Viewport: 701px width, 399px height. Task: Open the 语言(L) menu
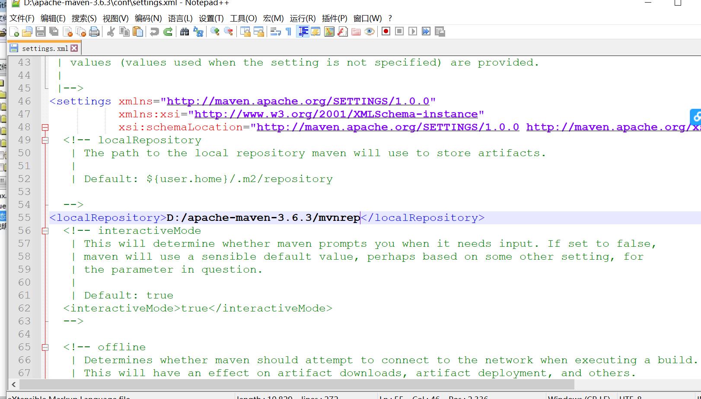coord(180,18)
